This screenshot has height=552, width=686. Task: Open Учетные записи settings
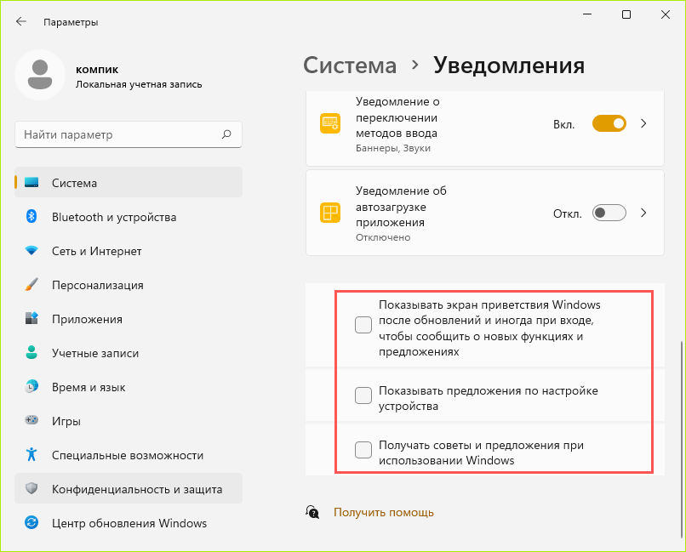[129, 353]
